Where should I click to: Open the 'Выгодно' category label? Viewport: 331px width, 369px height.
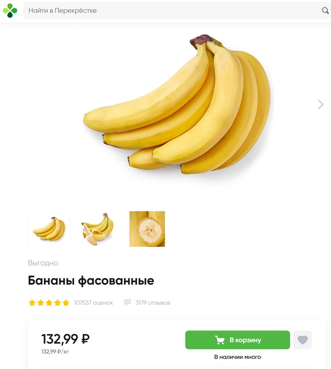(43, 263)
